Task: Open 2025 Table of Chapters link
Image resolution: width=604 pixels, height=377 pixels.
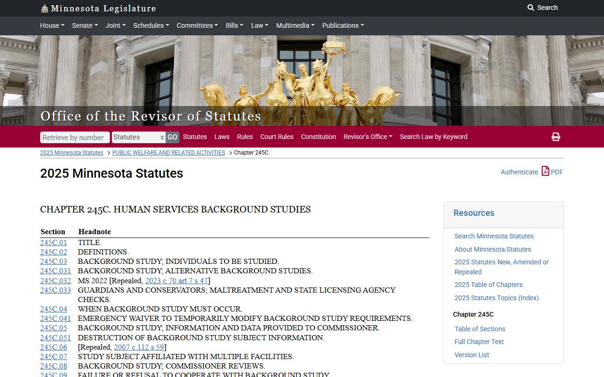Action: tap(488, 285)
